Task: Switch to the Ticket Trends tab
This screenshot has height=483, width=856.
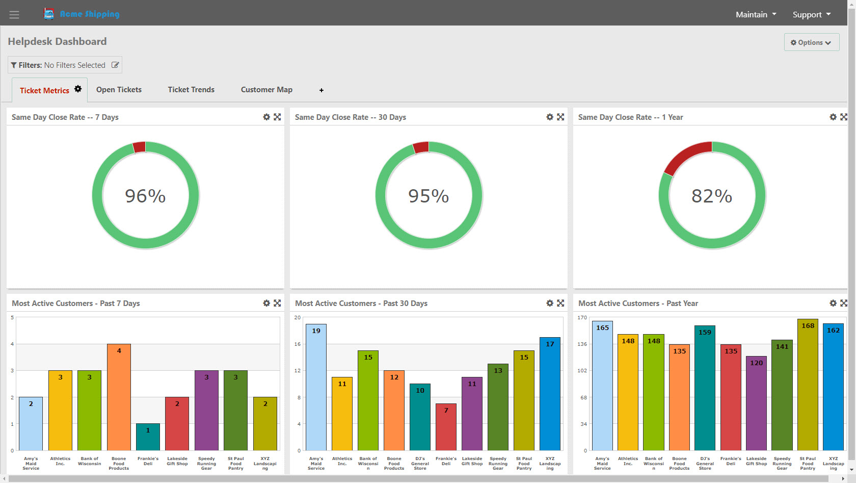Action: [x=191, y=90]
